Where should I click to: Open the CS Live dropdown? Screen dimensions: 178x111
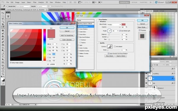[x=160, y=2]
